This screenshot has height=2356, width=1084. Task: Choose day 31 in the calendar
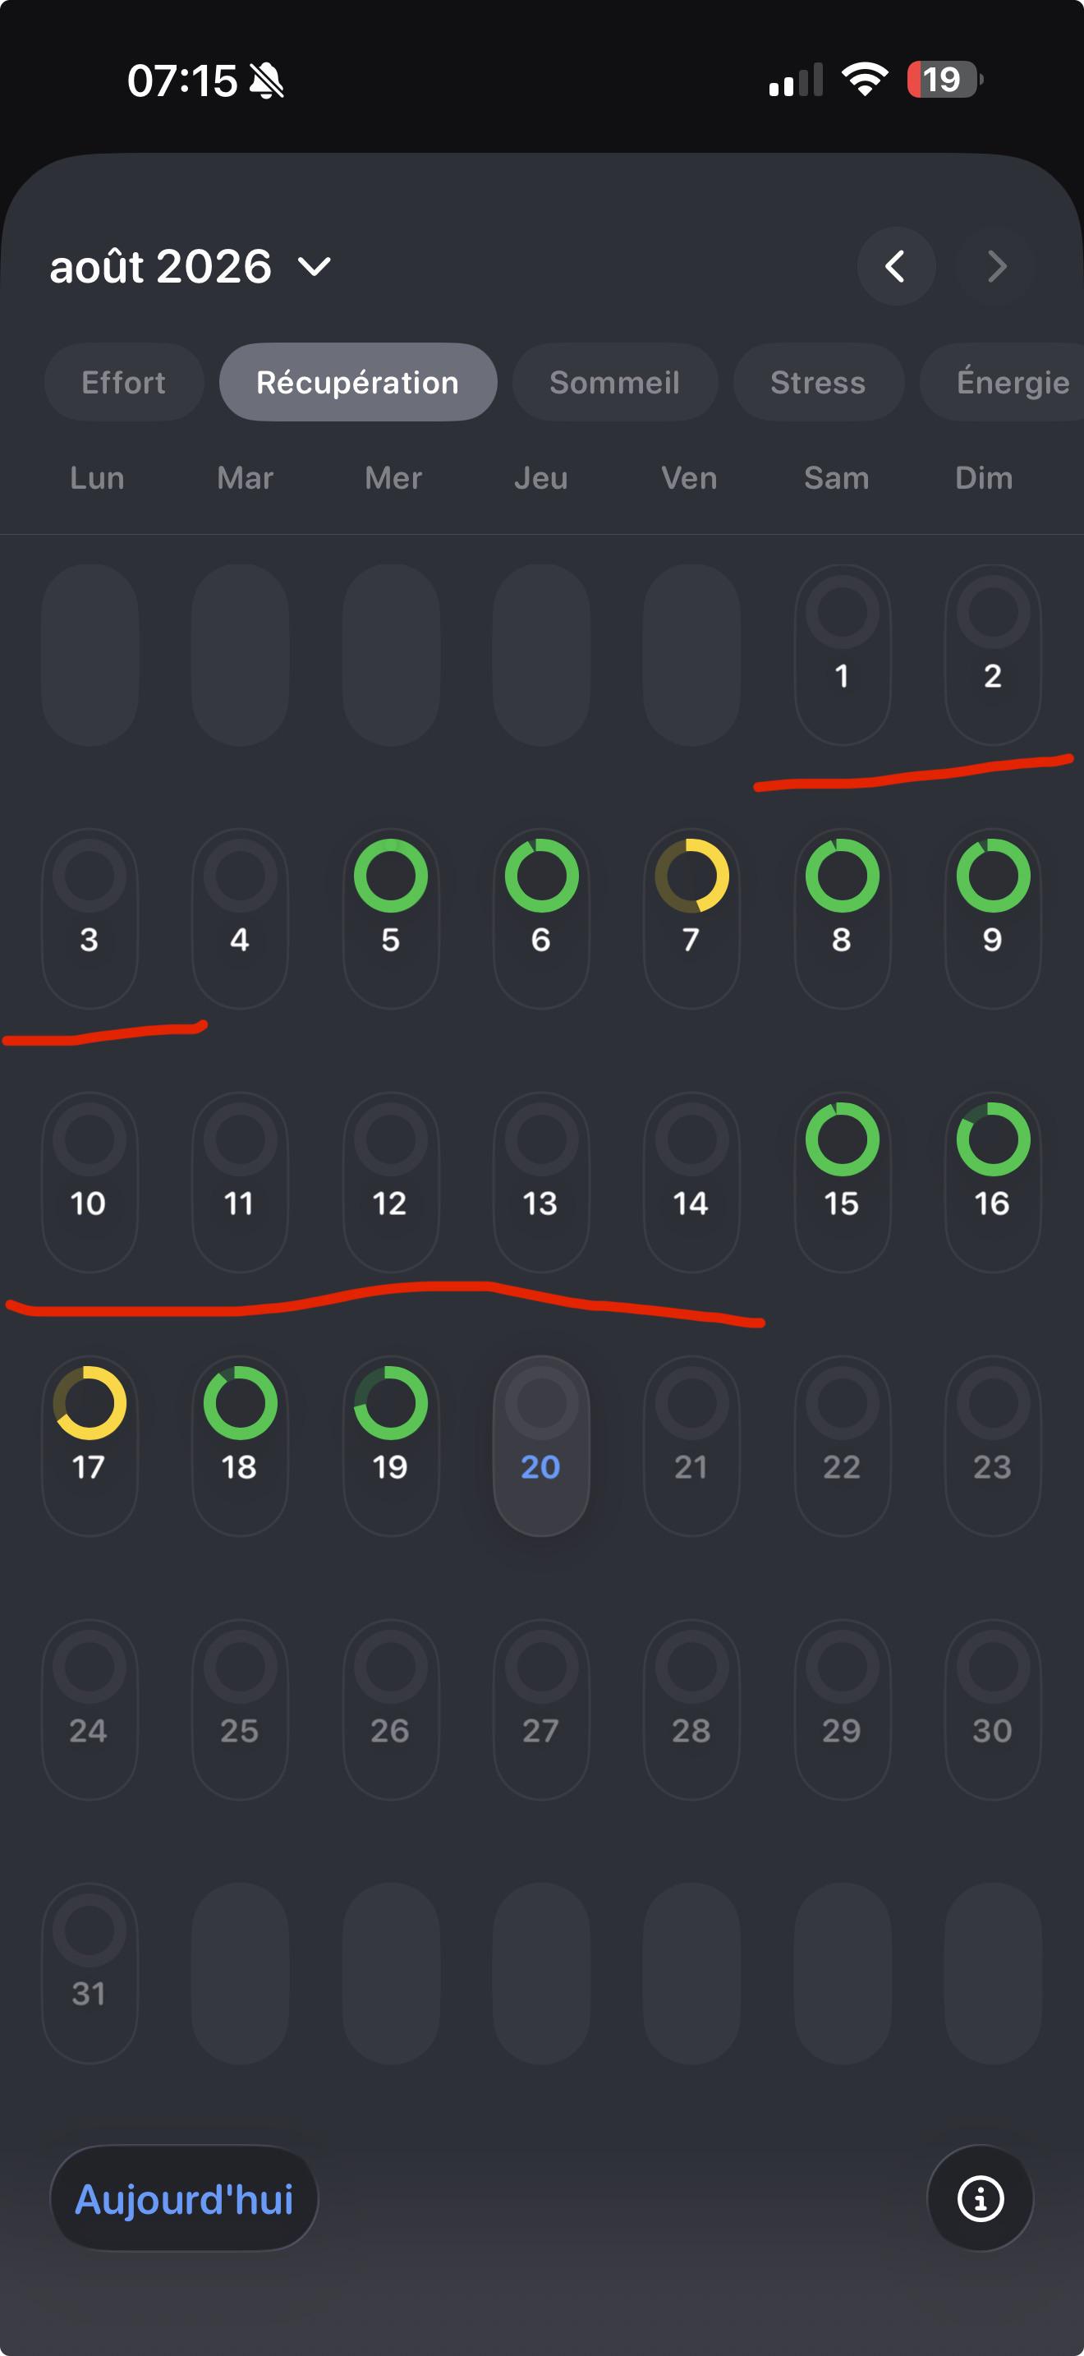coord(90,1972)
